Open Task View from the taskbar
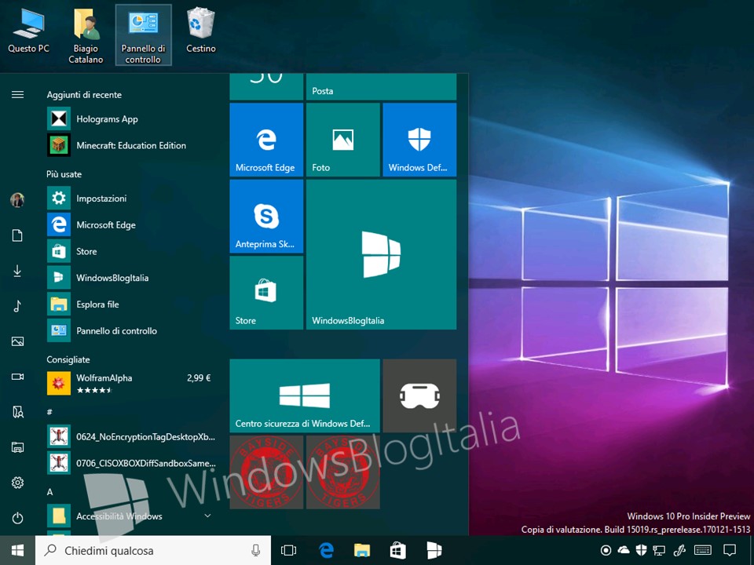Viewport: 754px width, 565px height. [288, 551]
